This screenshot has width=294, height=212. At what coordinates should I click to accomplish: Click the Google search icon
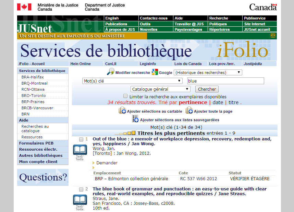tap(155, 72)
